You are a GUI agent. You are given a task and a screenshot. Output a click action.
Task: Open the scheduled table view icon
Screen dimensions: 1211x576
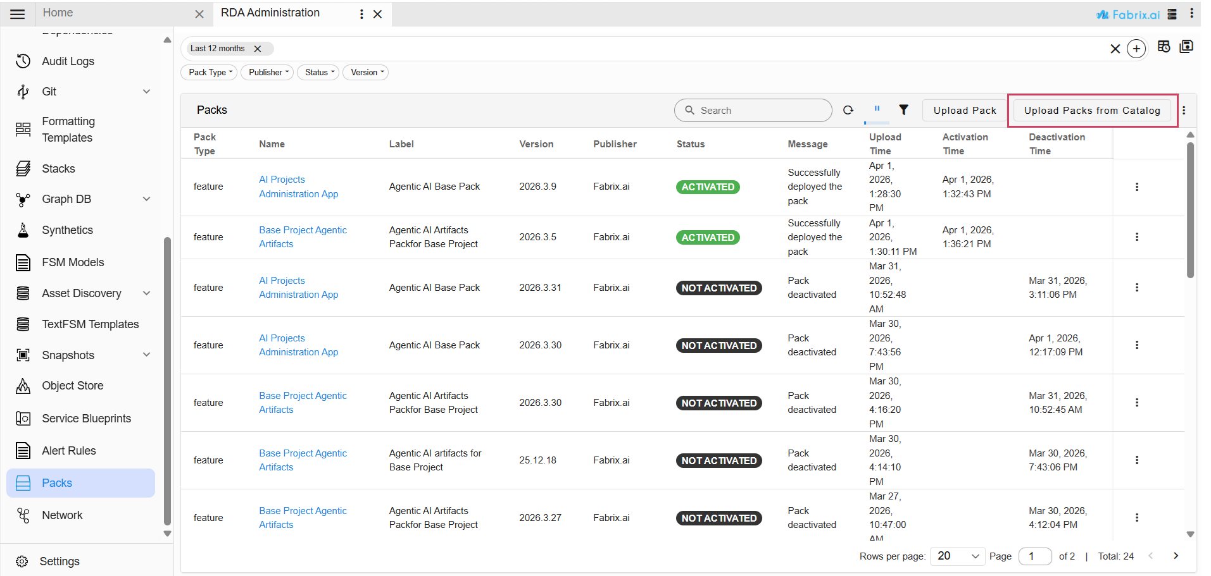click(1164, 47)
